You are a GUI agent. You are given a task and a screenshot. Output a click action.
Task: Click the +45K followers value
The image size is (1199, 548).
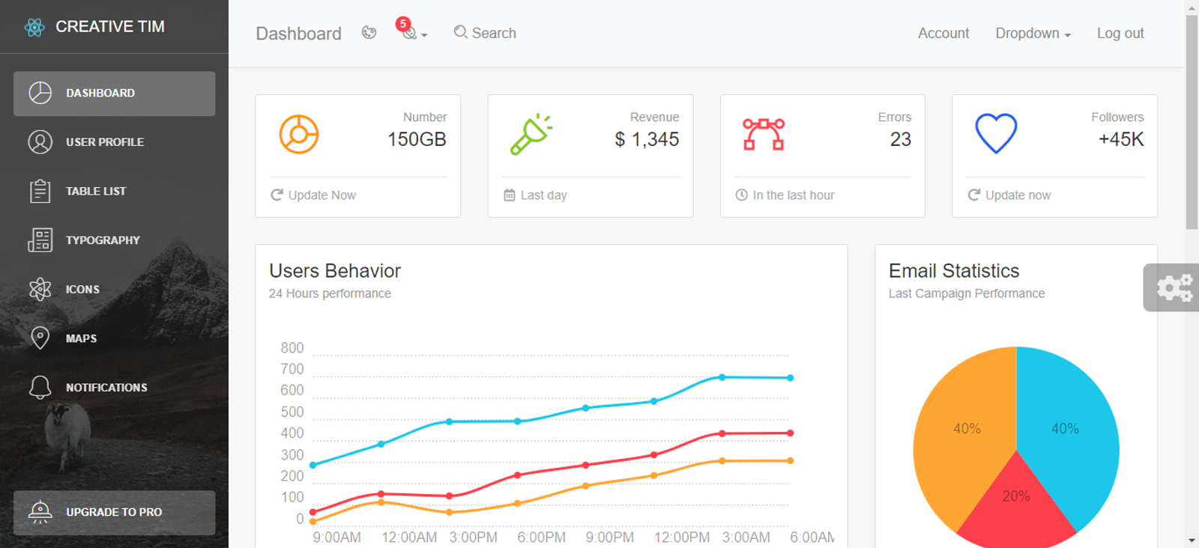tap(1121, 139)
